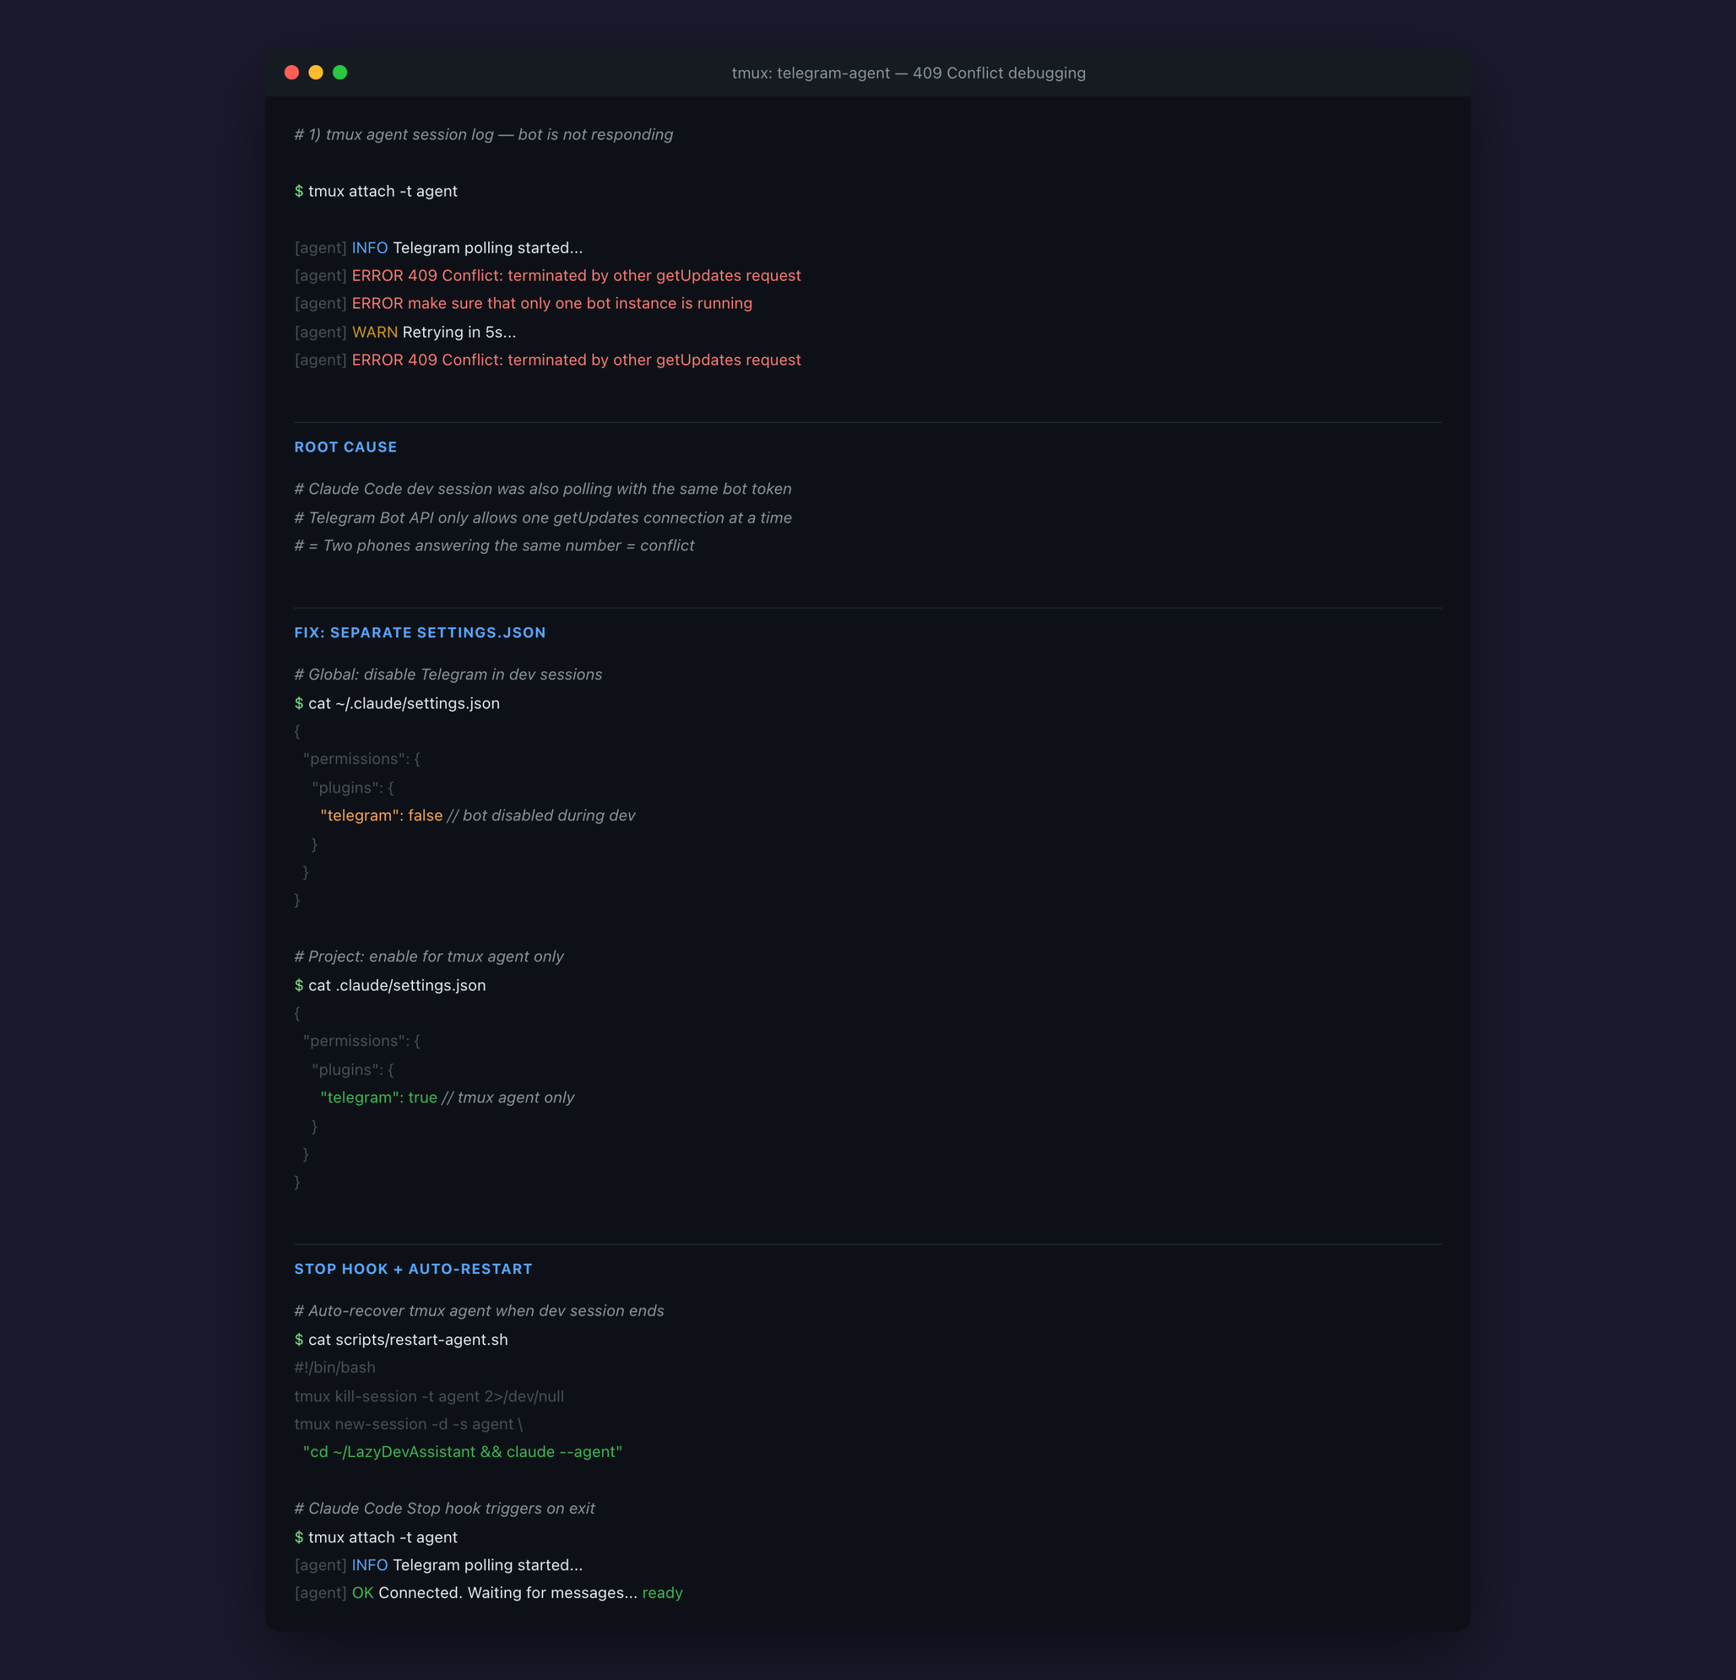Select the cat ~/.claude/settings.json command
The width and height of the screenshot is (1736, 1680).
pos(397,703)
